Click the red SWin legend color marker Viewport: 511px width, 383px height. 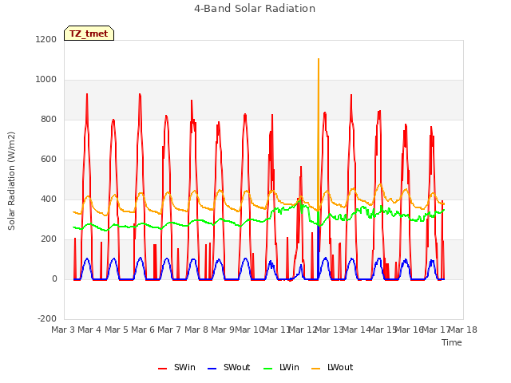coord(162,369)
